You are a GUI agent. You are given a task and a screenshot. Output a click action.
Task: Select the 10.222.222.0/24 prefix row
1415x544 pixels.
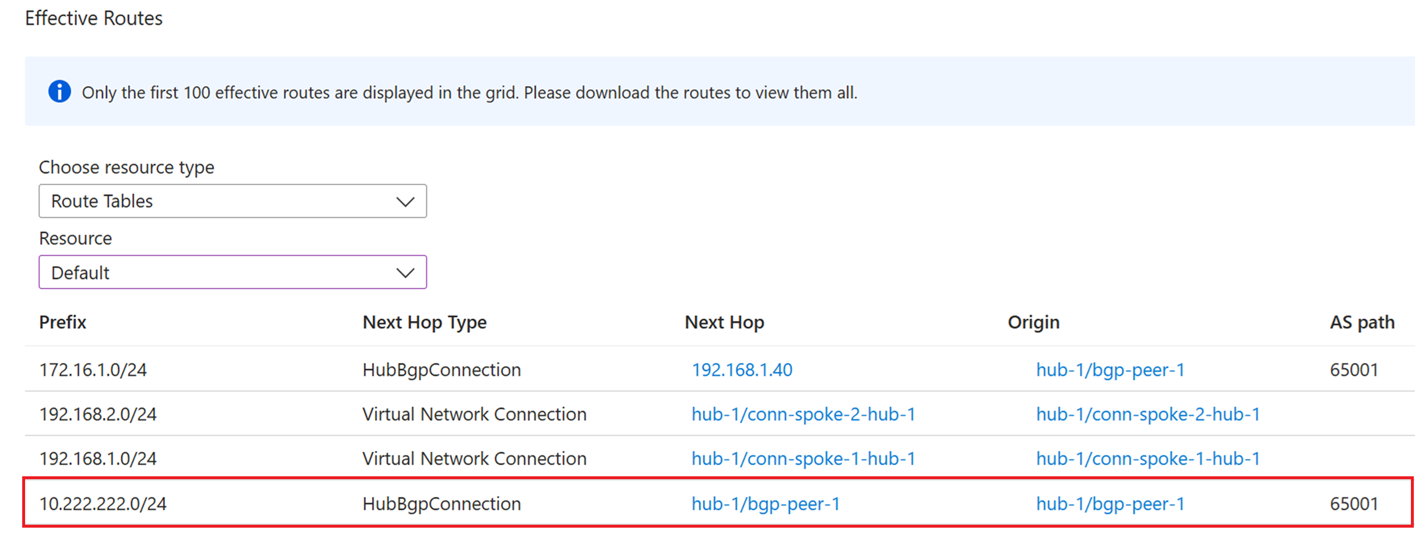click(x=103, y=504)
